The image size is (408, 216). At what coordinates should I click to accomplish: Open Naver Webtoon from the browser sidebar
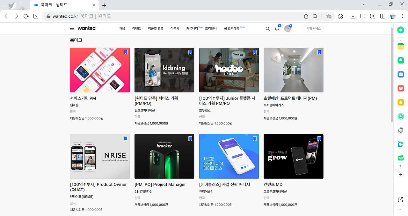[401, 158]
